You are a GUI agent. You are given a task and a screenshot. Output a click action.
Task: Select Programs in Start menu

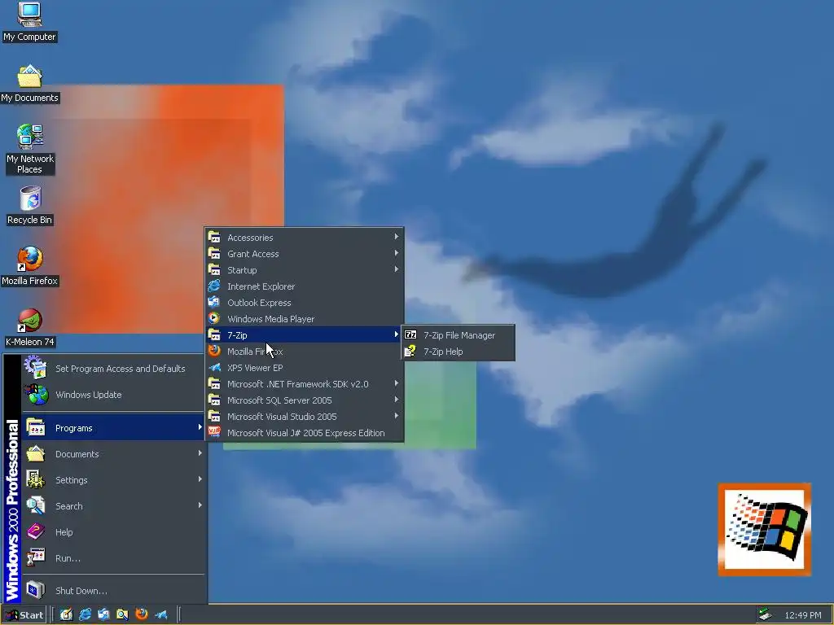coord(112,428)
